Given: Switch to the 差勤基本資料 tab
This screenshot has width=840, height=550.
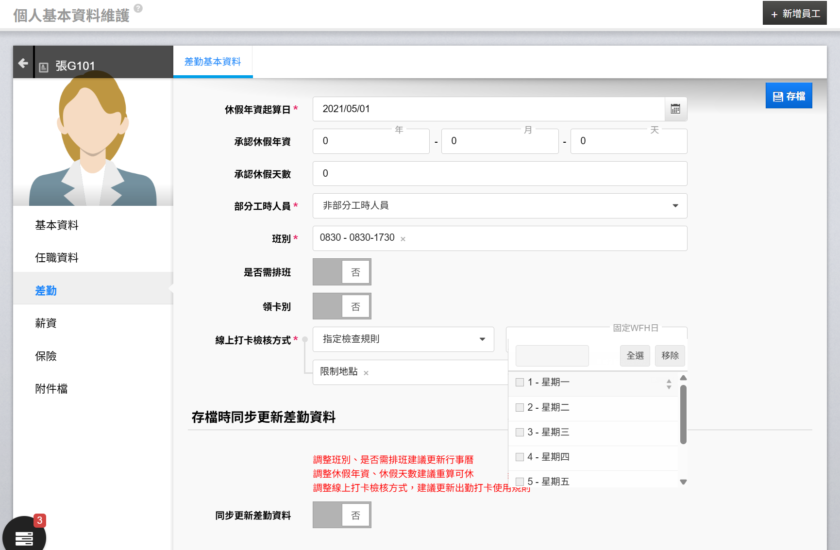Looking at the screenshot, I should pyautogui.click(x=213, y=62).
